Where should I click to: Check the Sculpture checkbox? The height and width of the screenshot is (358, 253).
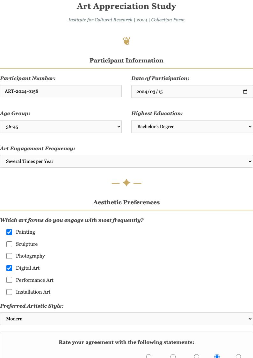point(9,244)
